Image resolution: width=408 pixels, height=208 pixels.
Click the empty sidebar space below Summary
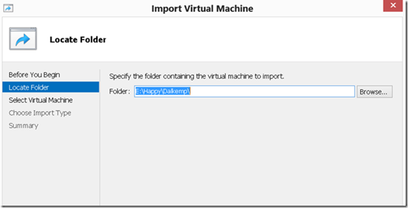tap(51, 168)
